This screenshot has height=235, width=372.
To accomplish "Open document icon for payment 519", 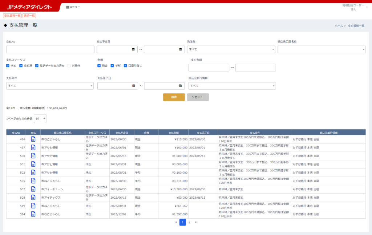I will 33,206.
